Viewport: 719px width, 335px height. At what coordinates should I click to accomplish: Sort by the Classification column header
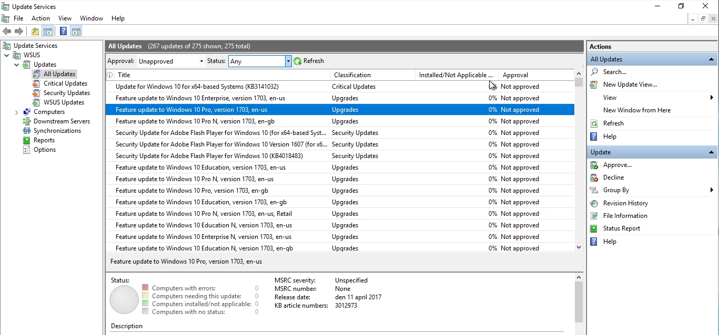tap(352, 75)
